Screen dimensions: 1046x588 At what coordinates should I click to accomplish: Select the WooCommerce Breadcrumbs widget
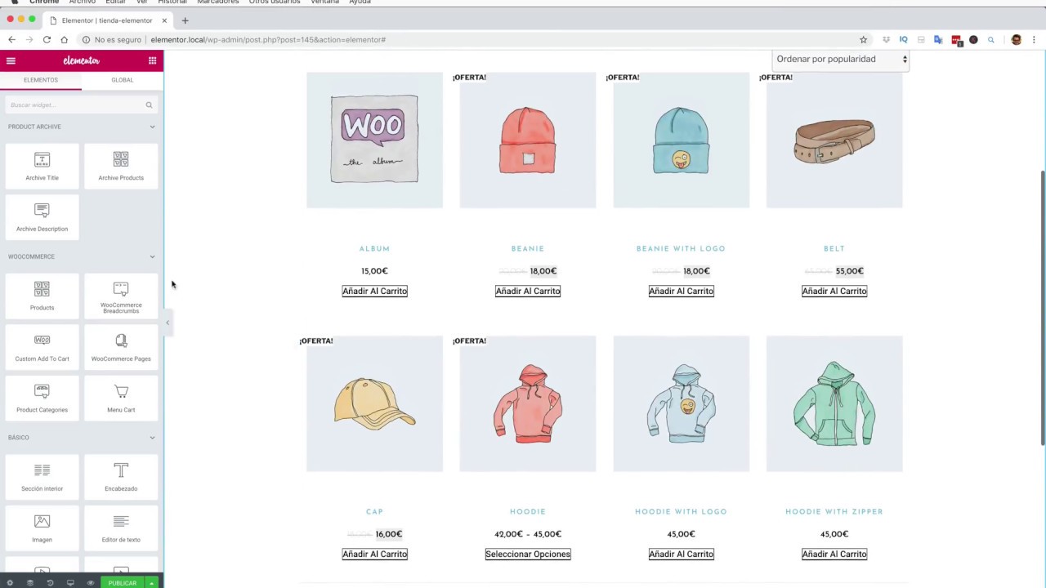coord(121,296)
